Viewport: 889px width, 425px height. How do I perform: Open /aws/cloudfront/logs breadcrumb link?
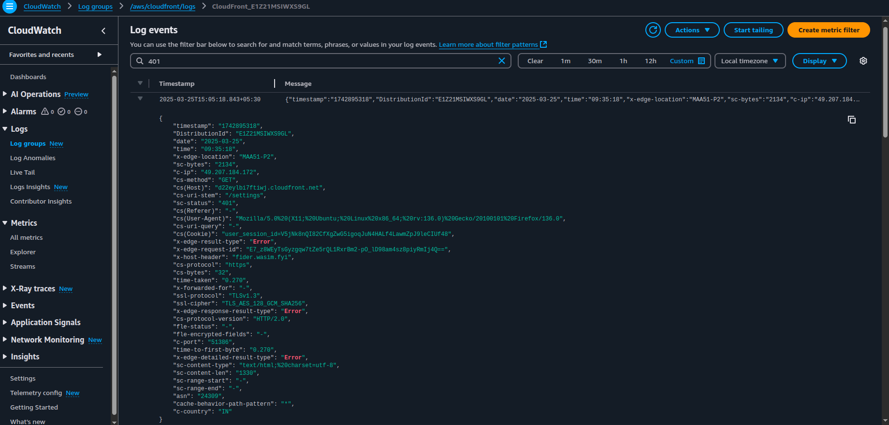pyautogui.click(x=162, y=6)
